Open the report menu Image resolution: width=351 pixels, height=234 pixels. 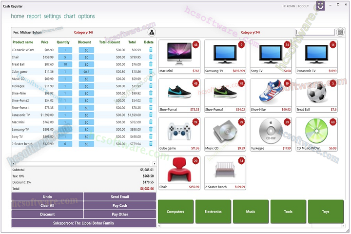[34, 16]
